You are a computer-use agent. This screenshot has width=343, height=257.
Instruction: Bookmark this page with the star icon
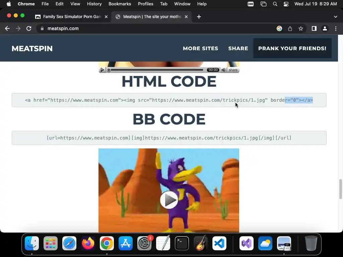click(x=301, y=29)
